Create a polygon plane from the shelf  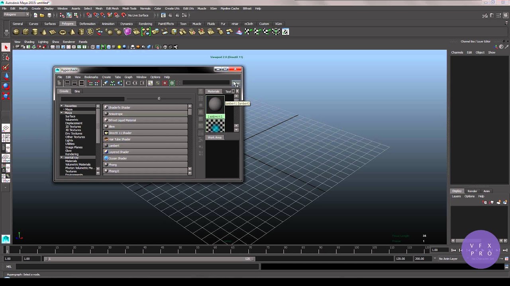pyautogui.click(x=53, y=32)
